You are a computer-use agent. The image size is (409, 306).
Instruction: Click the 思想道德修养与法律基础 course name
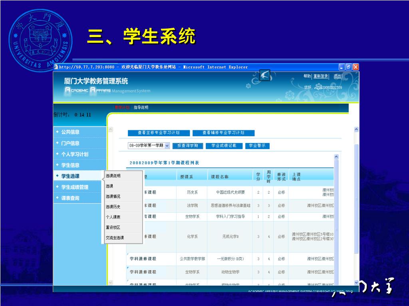[230, 206]
